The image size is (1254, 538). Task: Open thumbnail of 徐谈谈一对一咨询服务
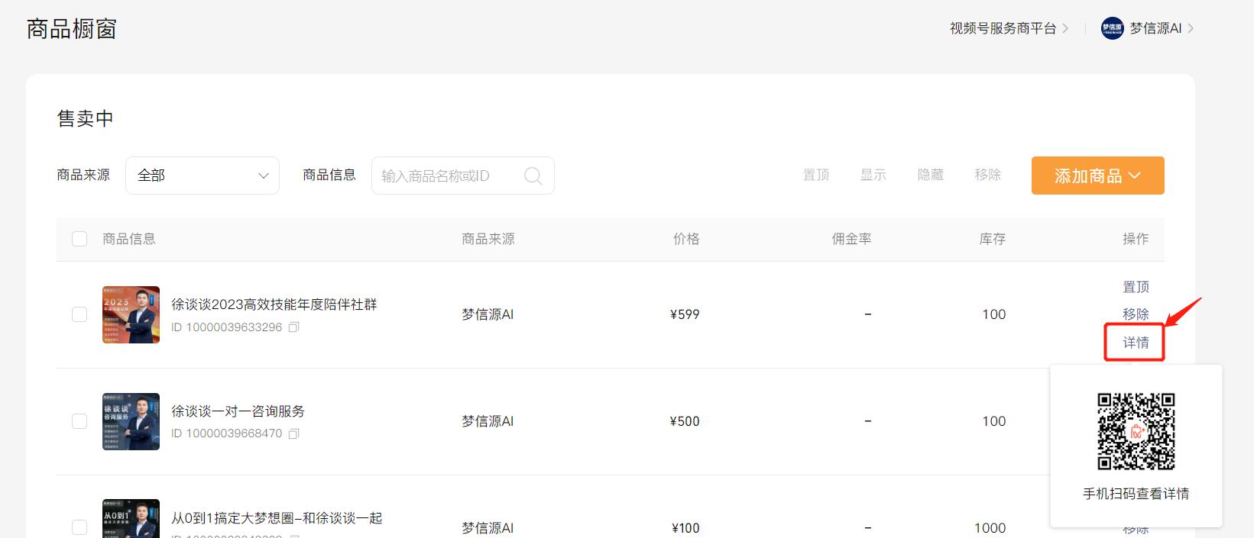click(131, 421)
